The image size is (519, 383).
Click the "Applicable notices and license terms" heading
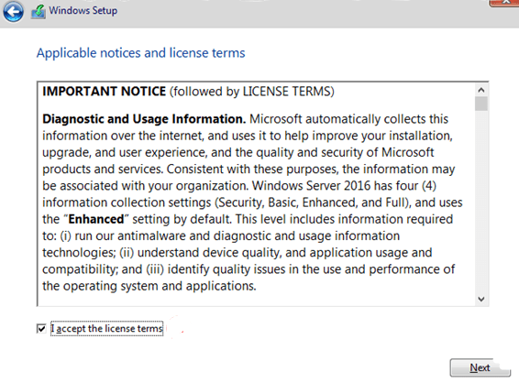click(x=140, y=53)
